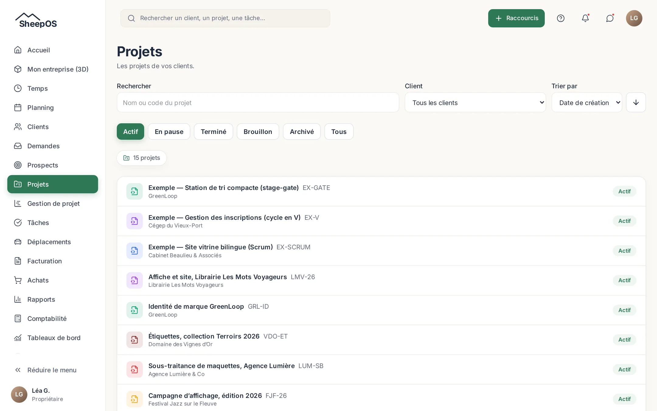Click the purple icon of EX-V project
657x411 pixels.
[134, 221]
